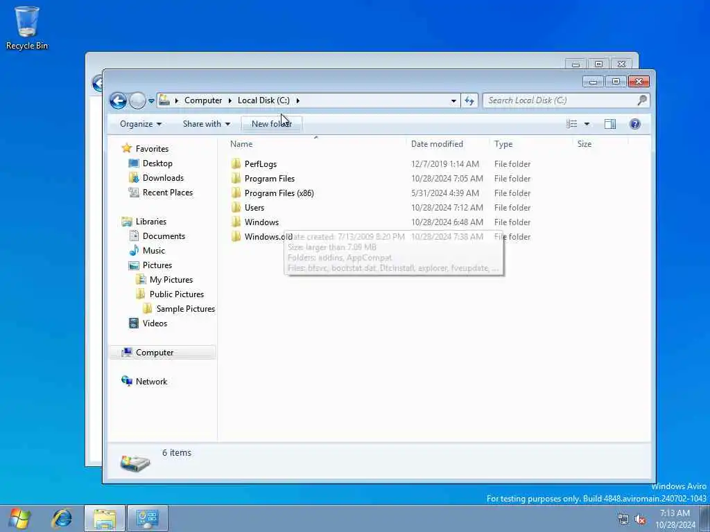Open the Organize menu
Image resolution: width=710 pixels, height=532 pixels.
coord(140,124)
